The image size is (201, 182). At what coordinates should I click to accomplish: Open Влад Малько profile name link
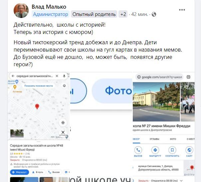(49, 7)
